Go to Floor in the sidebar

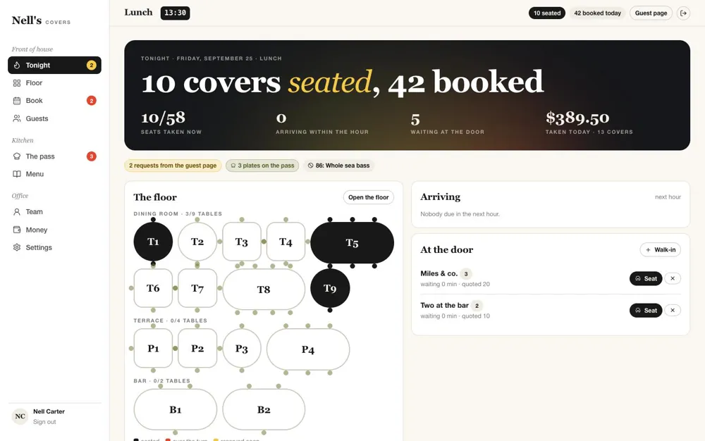[54, 83]
